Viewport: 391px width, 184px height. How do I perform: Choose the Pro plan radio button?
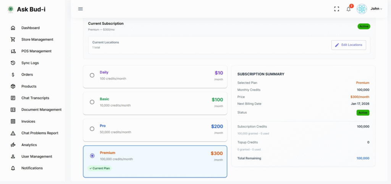(x=92, y=129)
